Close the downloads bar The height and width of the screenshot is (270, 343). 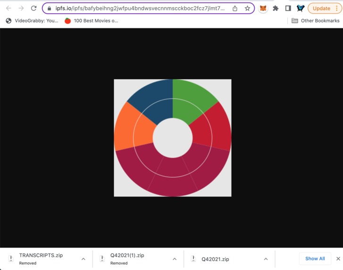pyautogui.click(x=338, y=259)
